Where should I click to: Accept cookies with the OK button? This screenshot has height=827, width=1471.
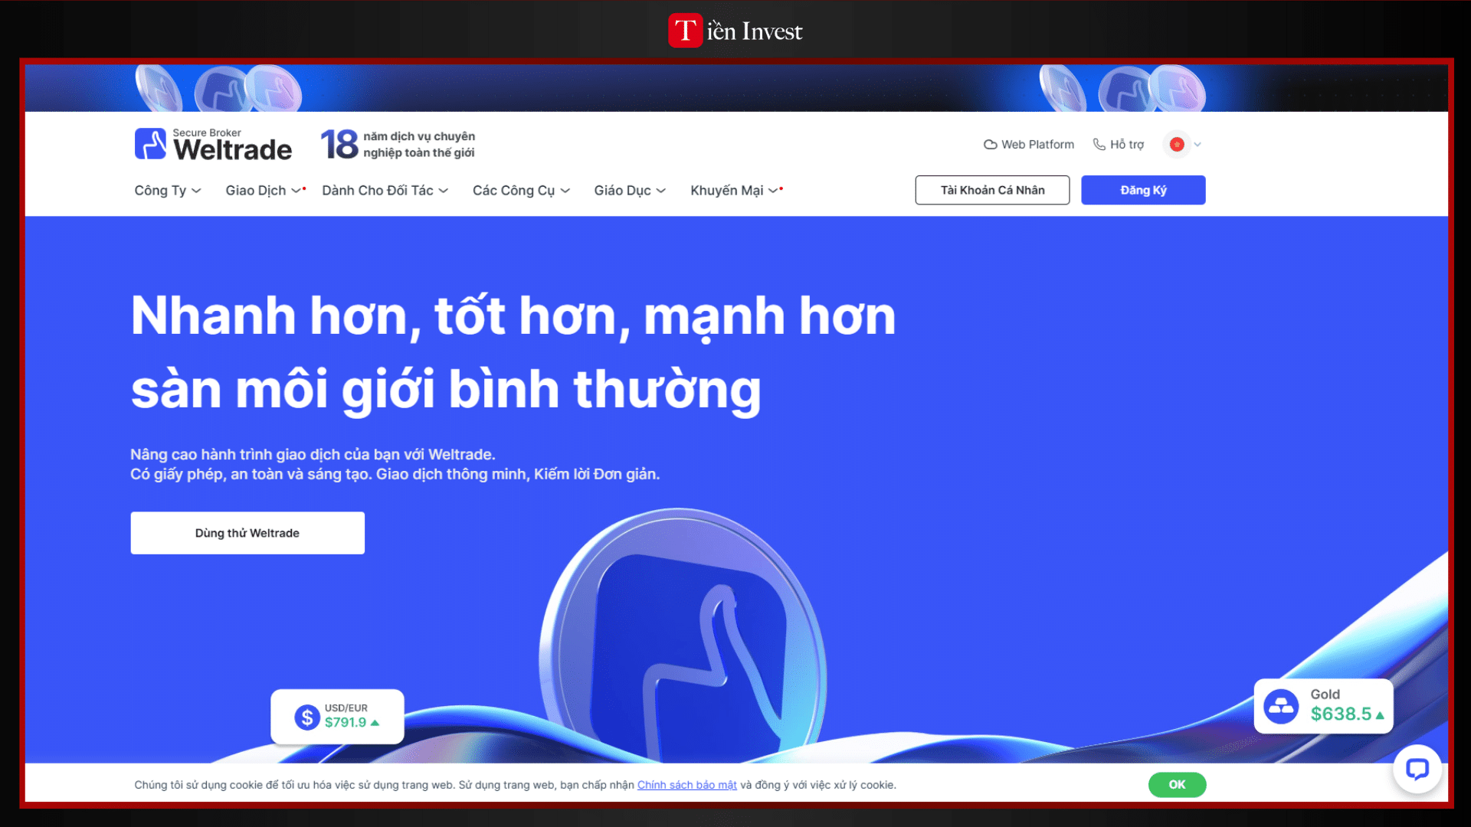pos(1177,785)
